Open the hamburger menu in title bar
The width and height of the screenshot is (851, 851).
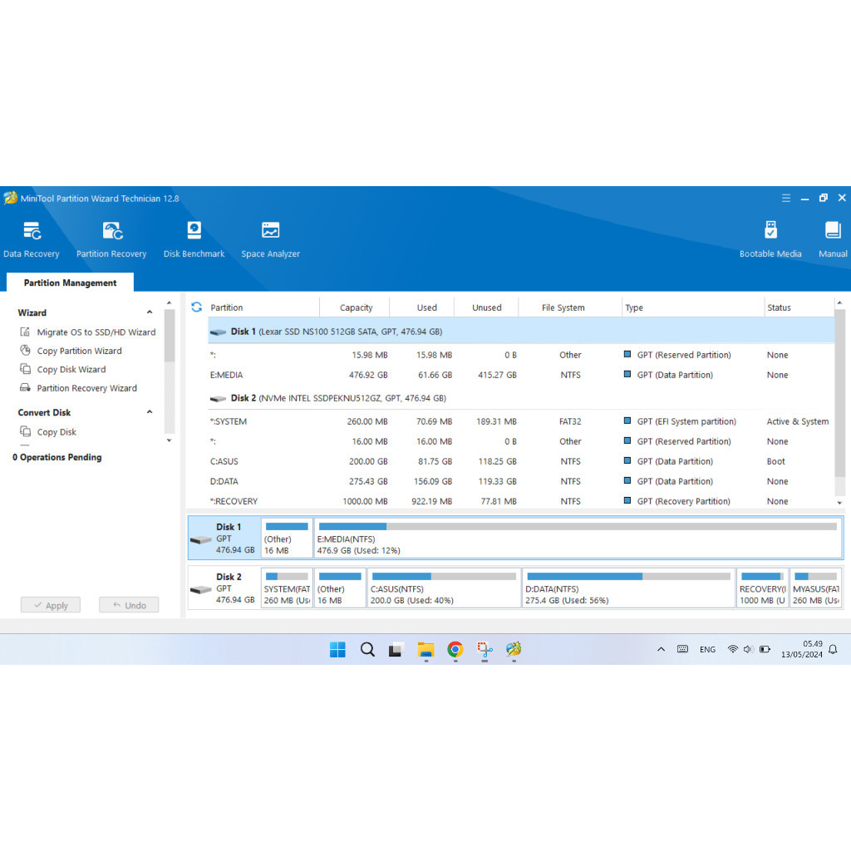pos(786,199)
